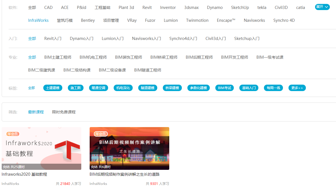Select Civil3d入门 beginner filter
The height and width of the screenshot is (193, 336).
[x=216, y=39]
